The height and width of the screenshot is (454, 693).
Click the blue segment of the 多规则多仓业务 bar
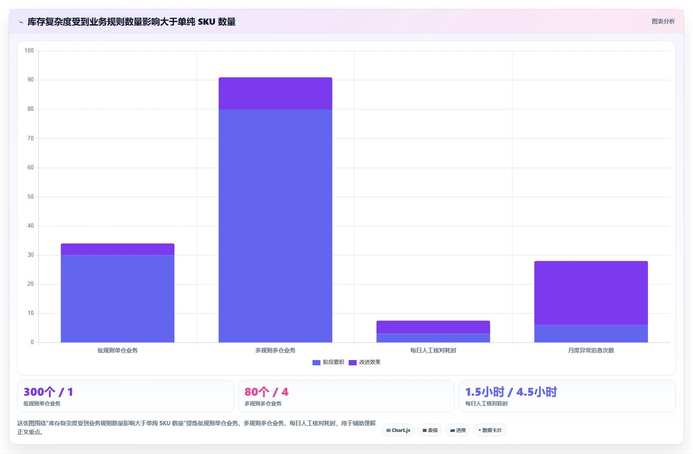click(x=275, y=226)
